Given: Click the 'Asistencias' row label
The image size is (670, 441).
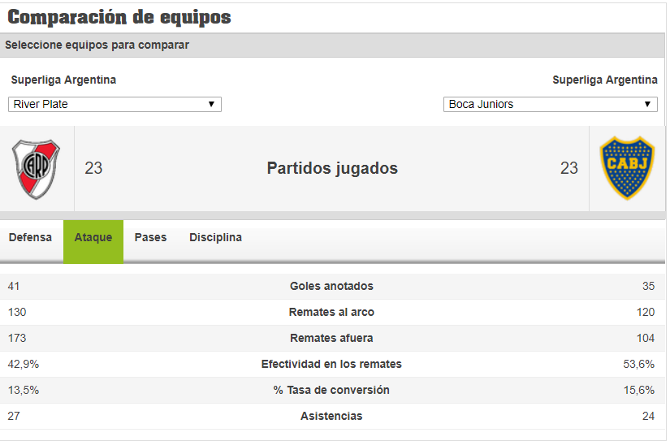Looking at the screenshot, I should [x=331, y=416].
